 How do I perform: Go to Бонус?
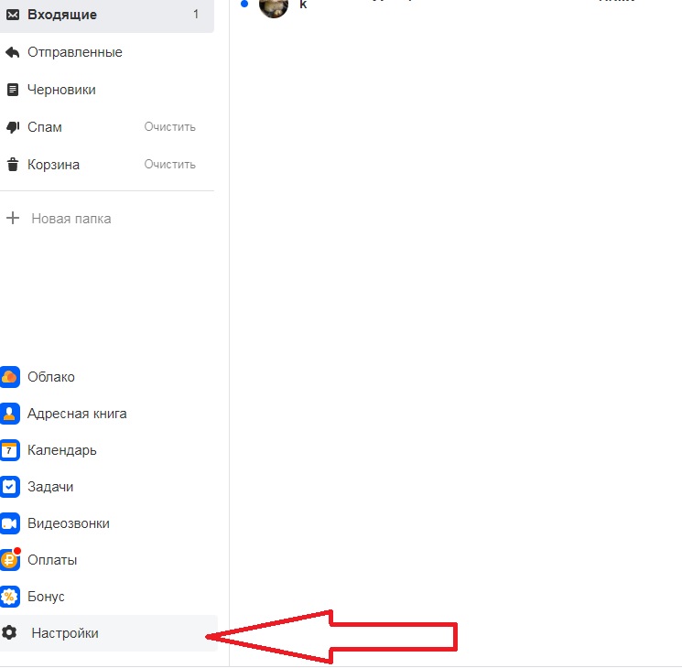point(46,597)
